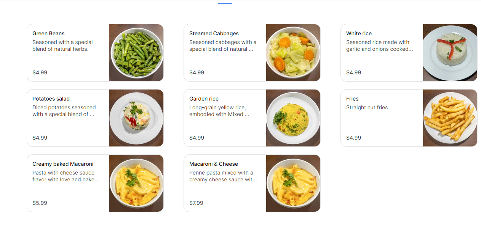Screen dimensions: 481x228
Task: Select the Creamy baked Macaroni photo
Action: [136, 183]
